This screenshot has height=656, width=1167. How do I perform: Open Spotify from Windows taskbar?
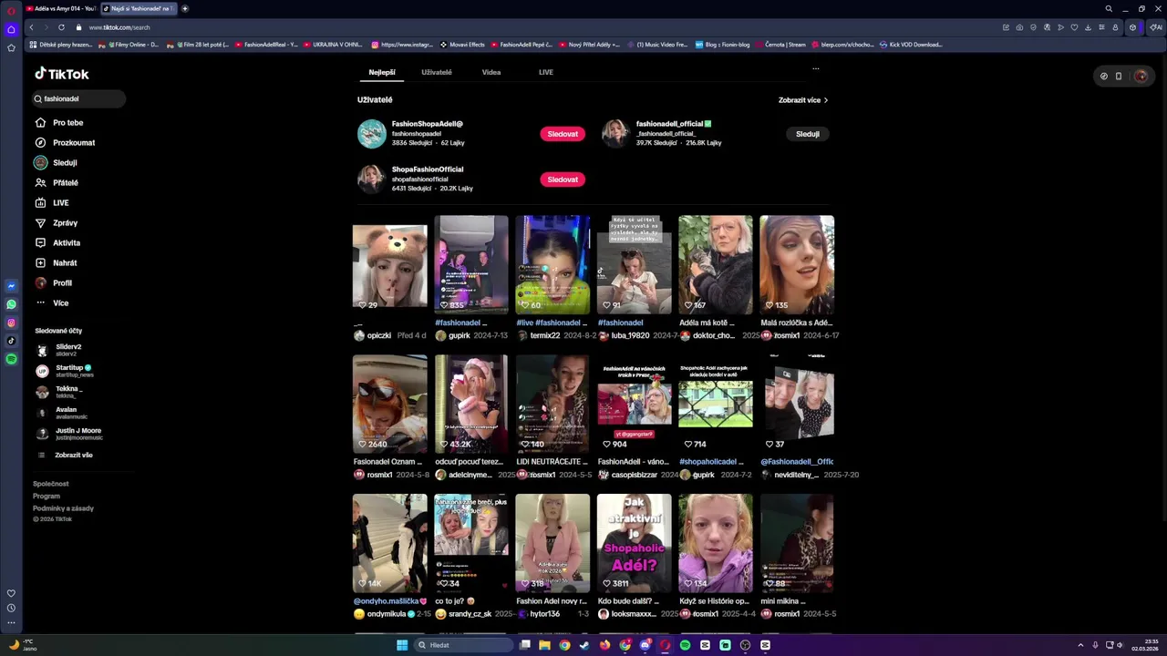[x=685, y=645]
